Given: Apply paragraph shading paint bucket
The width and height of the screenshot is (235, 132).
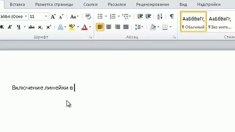Looking at the screenshot, I should click(153, 27).
